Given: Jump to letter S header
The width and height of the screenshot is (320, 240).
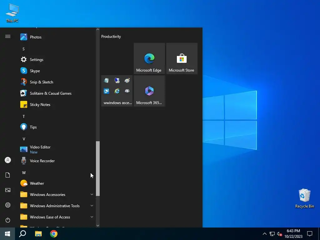Looking at the screenshot, I should tap(23, 49).
